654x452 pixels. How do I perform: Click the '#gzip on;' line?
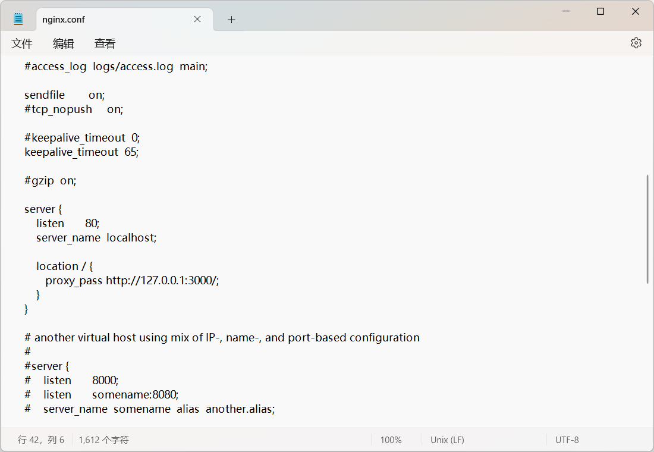pyautogui.click(x=51, y=181)
